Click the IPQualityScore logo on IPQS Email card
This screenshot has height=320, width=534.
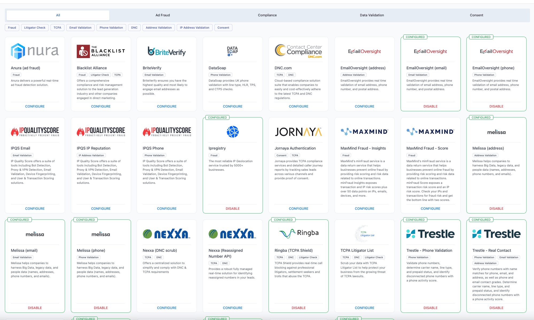point(35,132)
